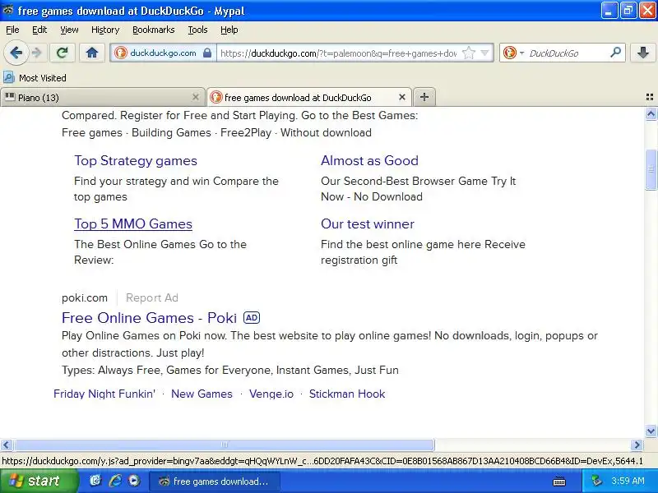Click the AD badge beside Poki title

[252, 318]
